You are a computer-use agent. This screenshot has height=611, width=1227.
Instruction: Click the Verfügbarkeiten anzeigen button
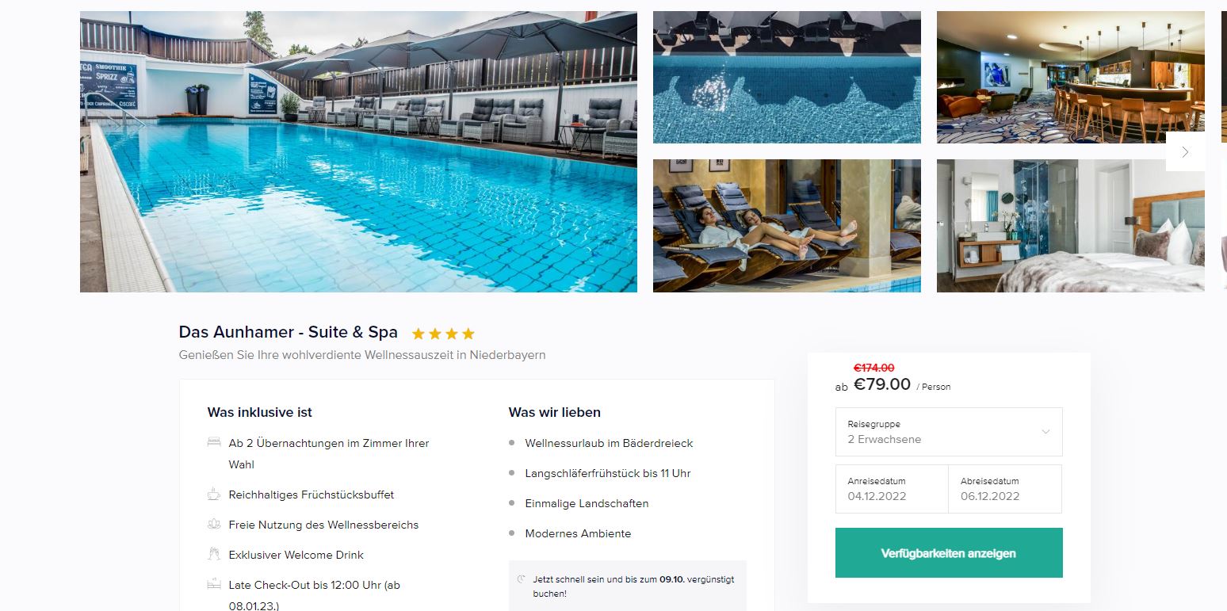(949, 553)
